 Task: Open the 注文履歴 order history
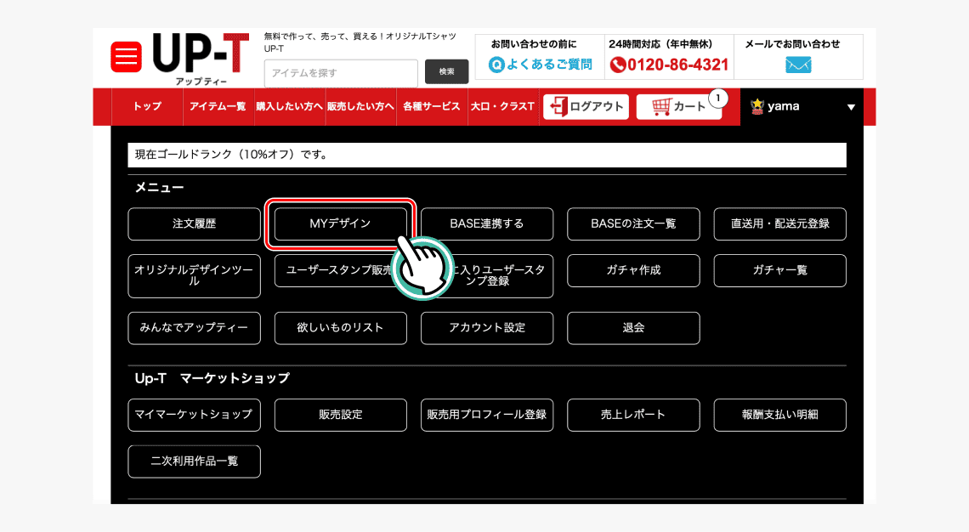point(194,224)
